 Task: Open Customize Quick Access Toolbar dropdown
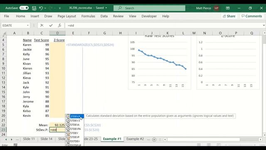coord(60,8)
